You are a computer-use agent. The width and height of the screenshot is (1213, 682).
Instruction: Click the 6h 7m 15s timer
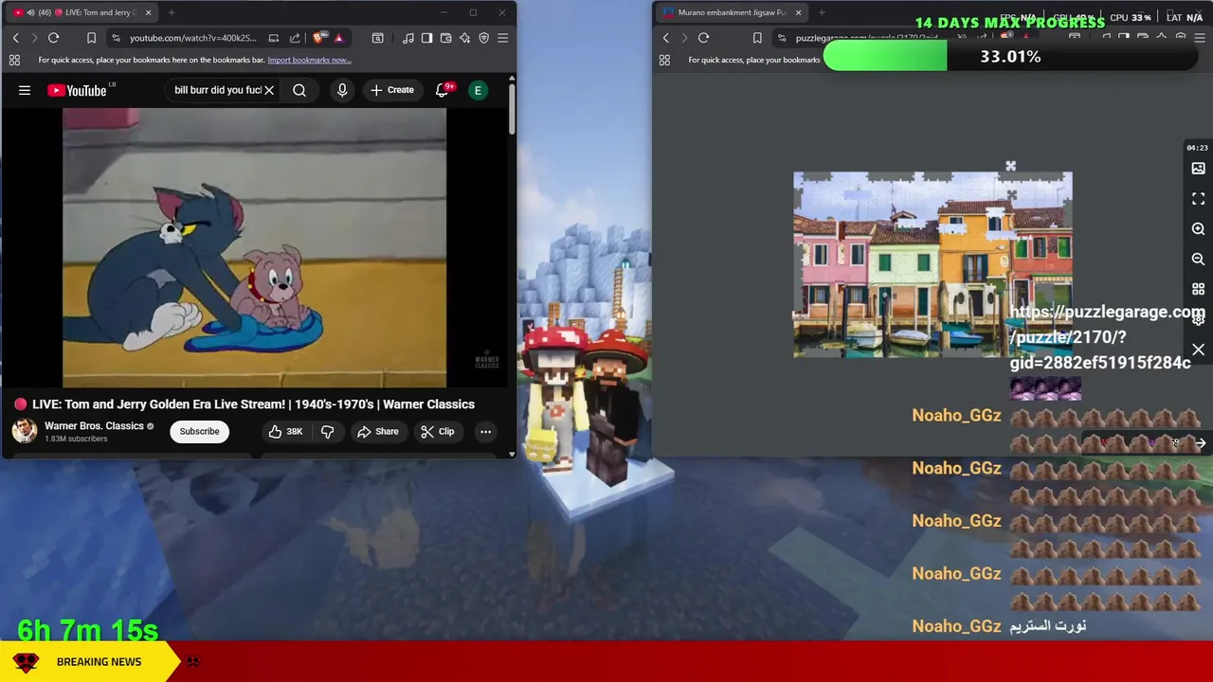click(87, 630)
